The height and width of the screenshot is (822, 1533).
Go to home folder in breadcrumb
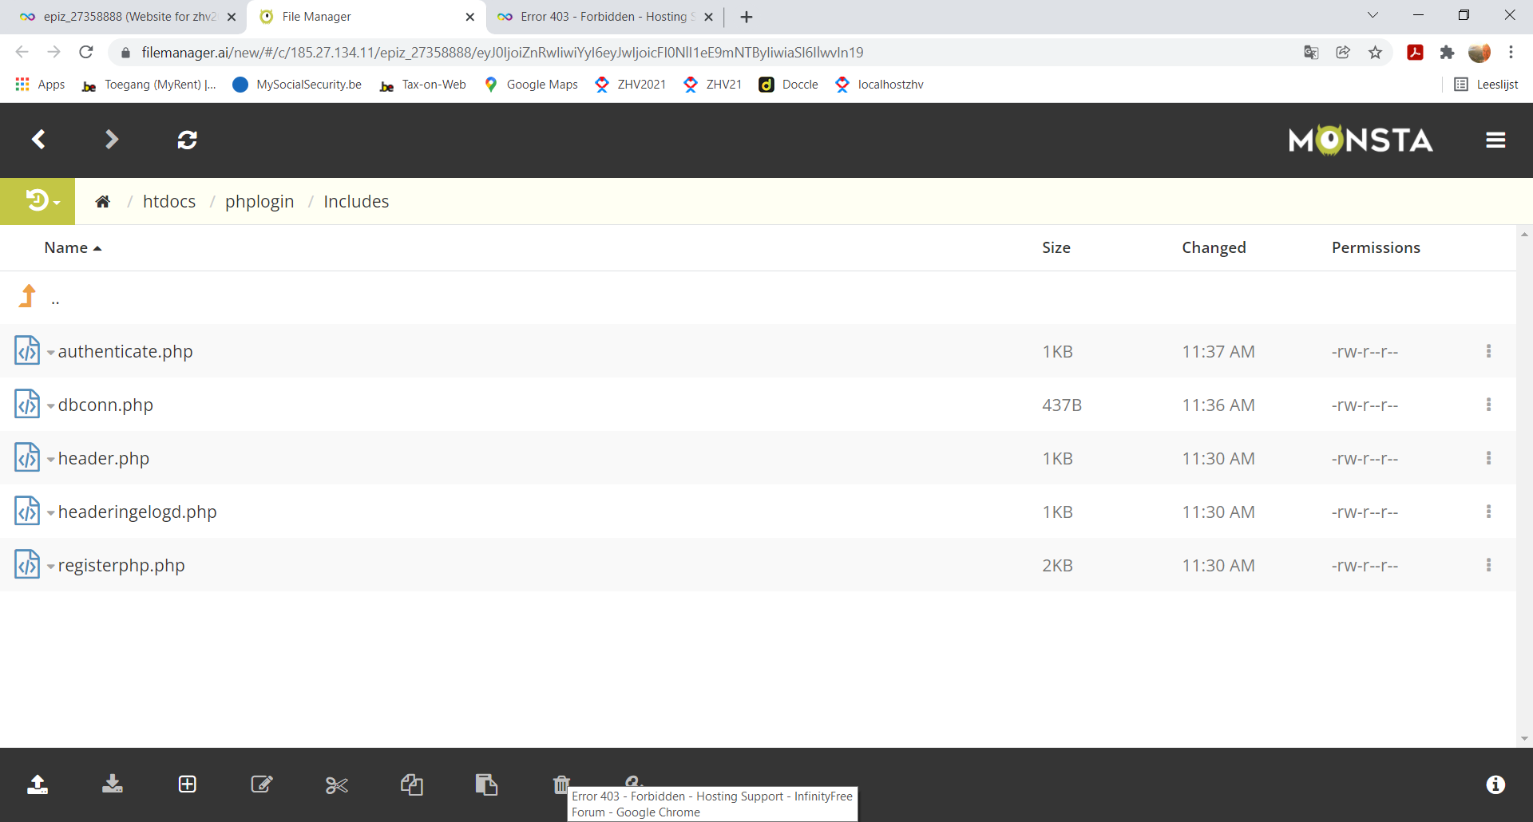pos(102,202)
